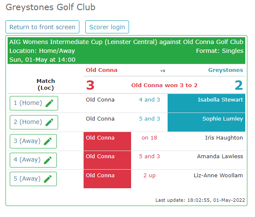
Task: Click the pencil icon for match 5 (Away)
Action: point(48,179)
